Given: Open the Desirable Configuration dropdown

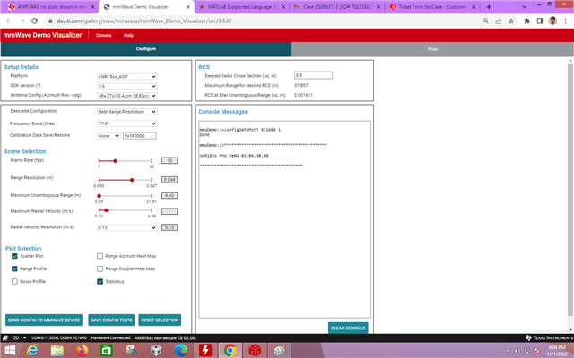Looking at the screenshot, I should click(127, 112).
